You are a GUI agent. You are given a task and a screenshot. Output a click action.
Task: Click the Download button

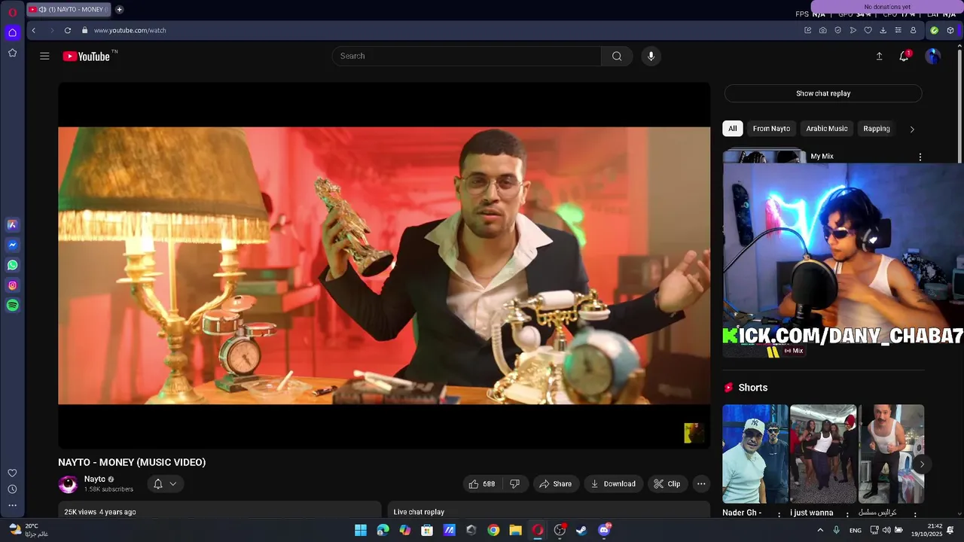(612, 484)
